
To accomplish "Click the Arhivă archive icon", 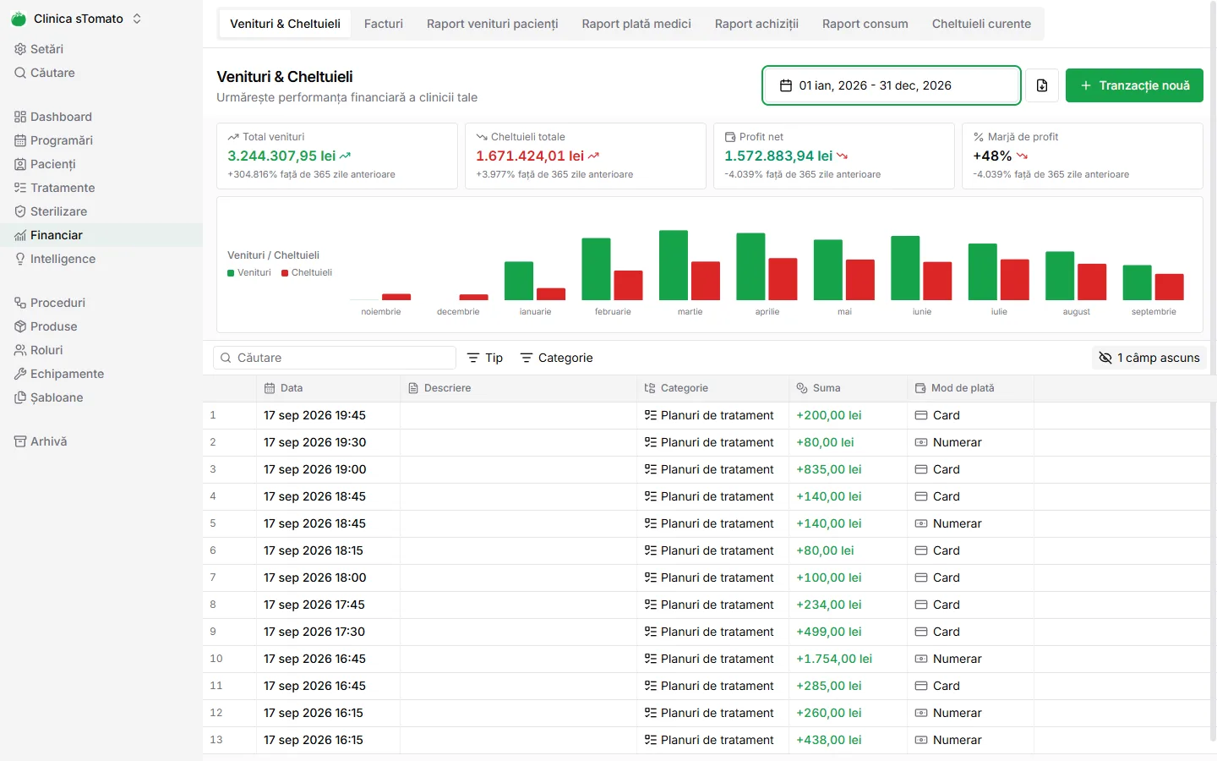I will click(x=20, y=441).
